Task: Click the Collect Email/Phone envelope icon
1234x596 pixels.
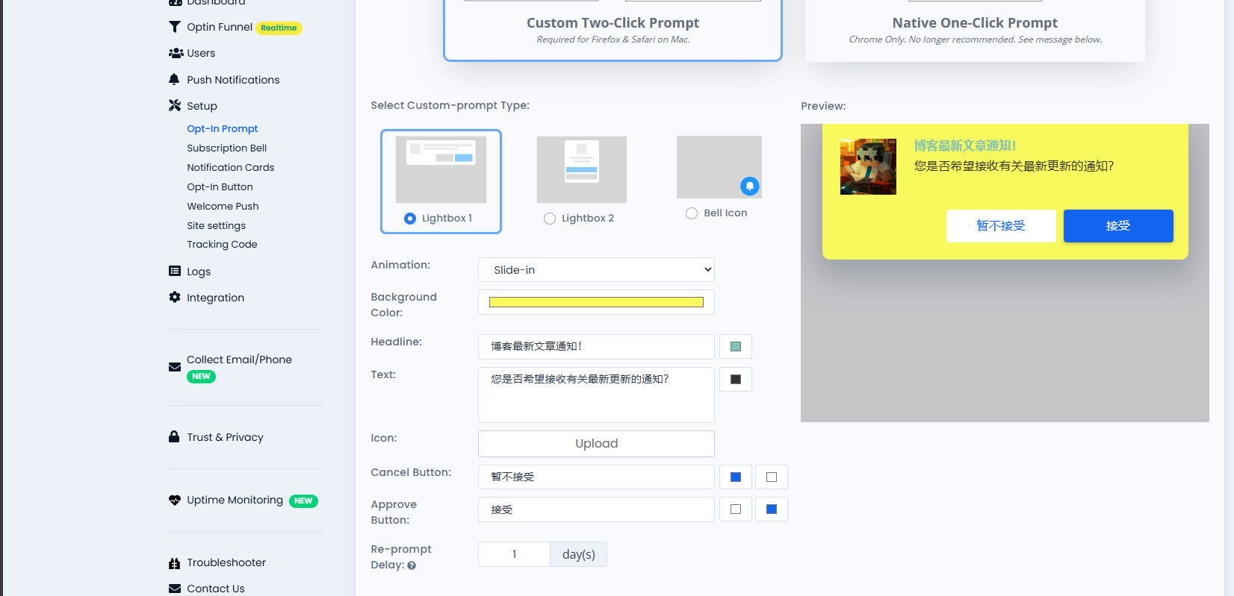Action: click(x=175, y=367)
